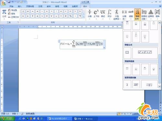The width and height of the screenshot is (162, 121).
Task: Open the Large Operator sigma dropdown
Action: click(117, 15)
